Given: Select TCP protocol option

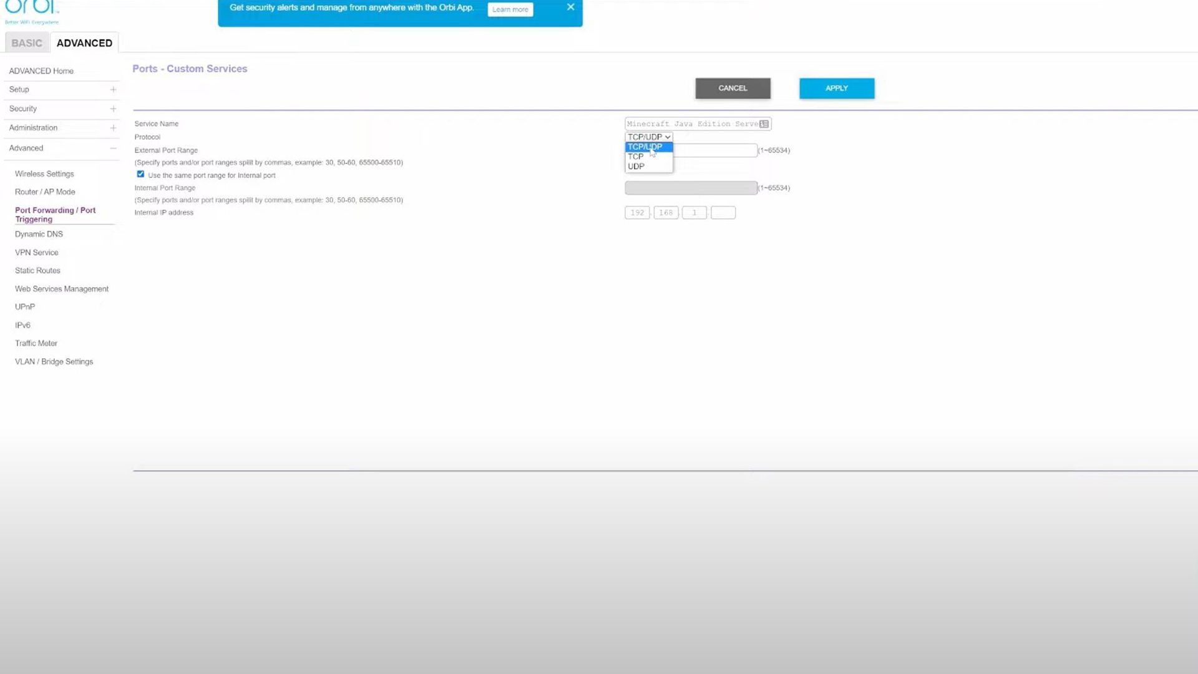Looking at the screenshot, I should tap(649, 157).
